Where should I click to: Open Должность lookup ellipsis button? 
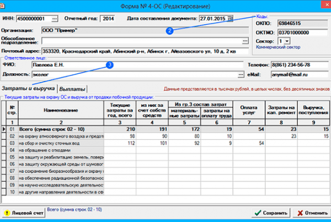[245, 74]
